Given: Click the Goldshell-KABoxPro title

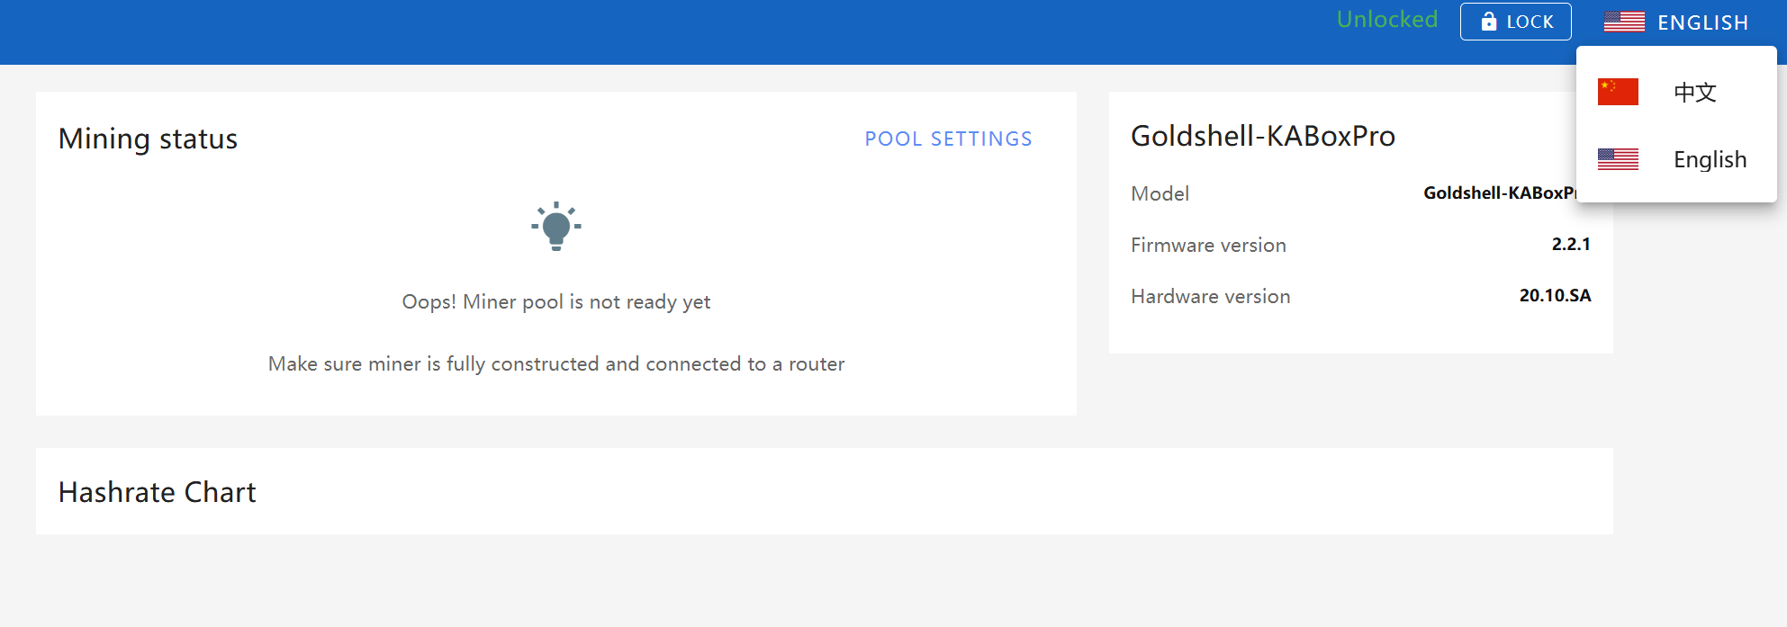Looking at the screenshot, I should pos(1263,136).
